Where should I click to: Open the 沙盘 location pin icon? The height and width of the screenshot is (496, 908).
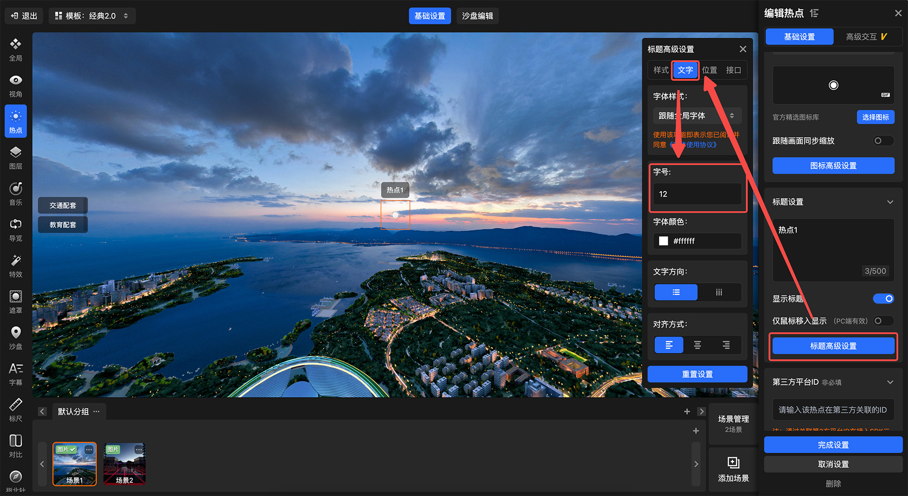[x=15, y=333]
